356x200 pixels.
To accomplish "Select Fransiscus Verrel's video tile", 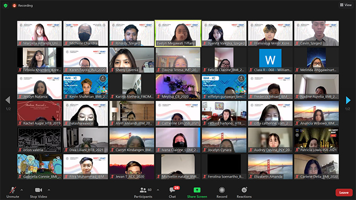I will click(x=270, y=33).
